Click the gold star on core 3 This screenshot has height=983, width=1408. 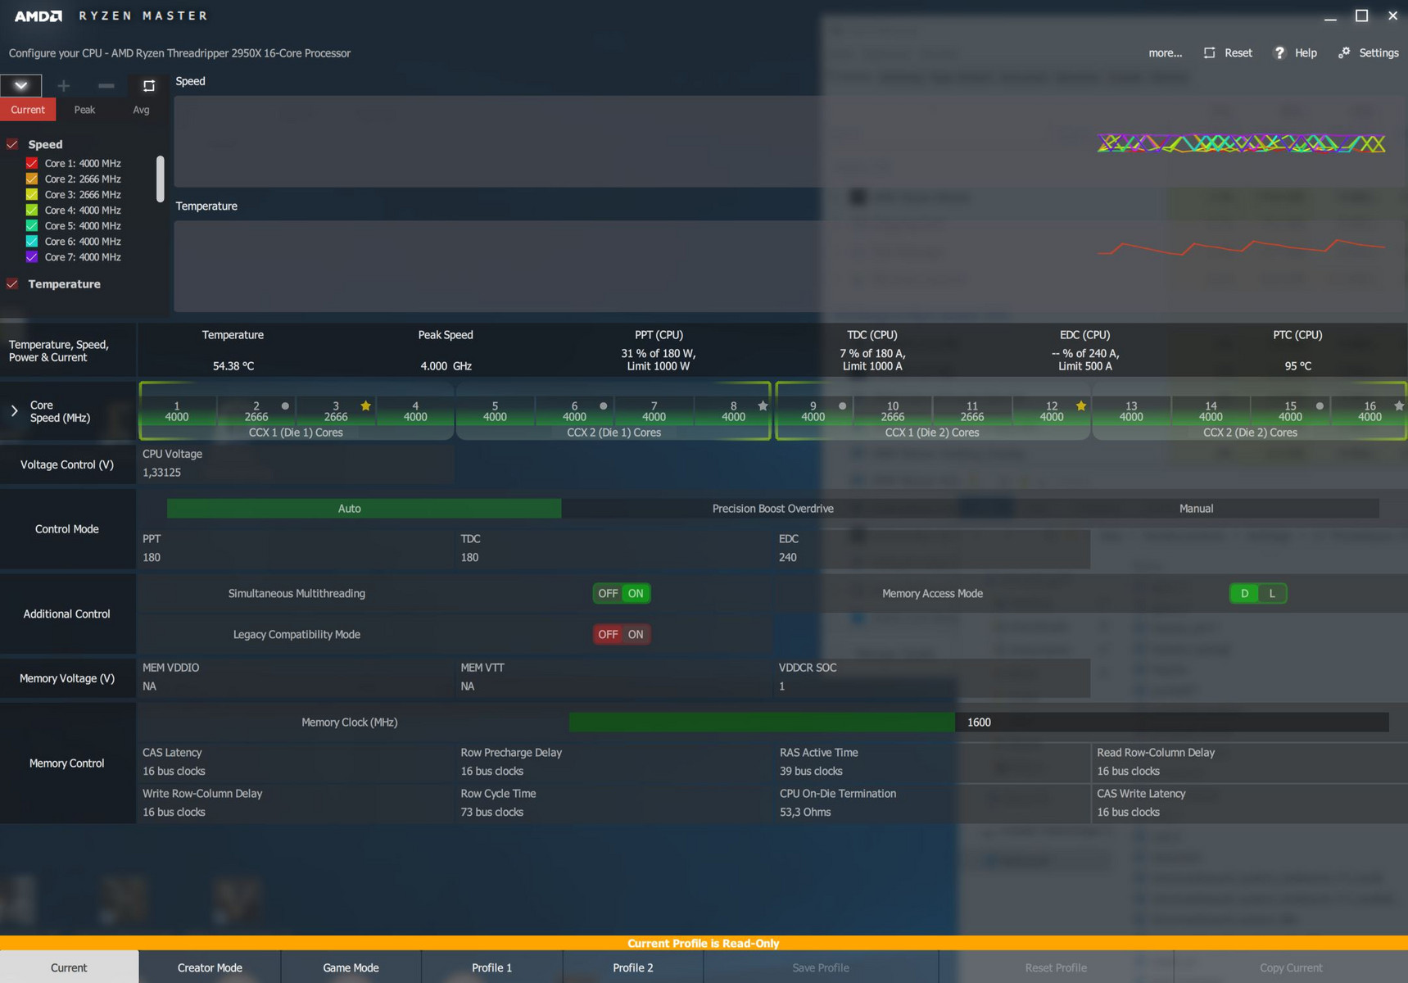pos(365,405)
